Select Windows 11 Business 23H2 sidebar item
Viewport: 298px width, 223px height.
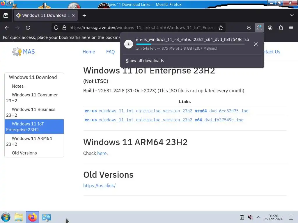point(34,112)
